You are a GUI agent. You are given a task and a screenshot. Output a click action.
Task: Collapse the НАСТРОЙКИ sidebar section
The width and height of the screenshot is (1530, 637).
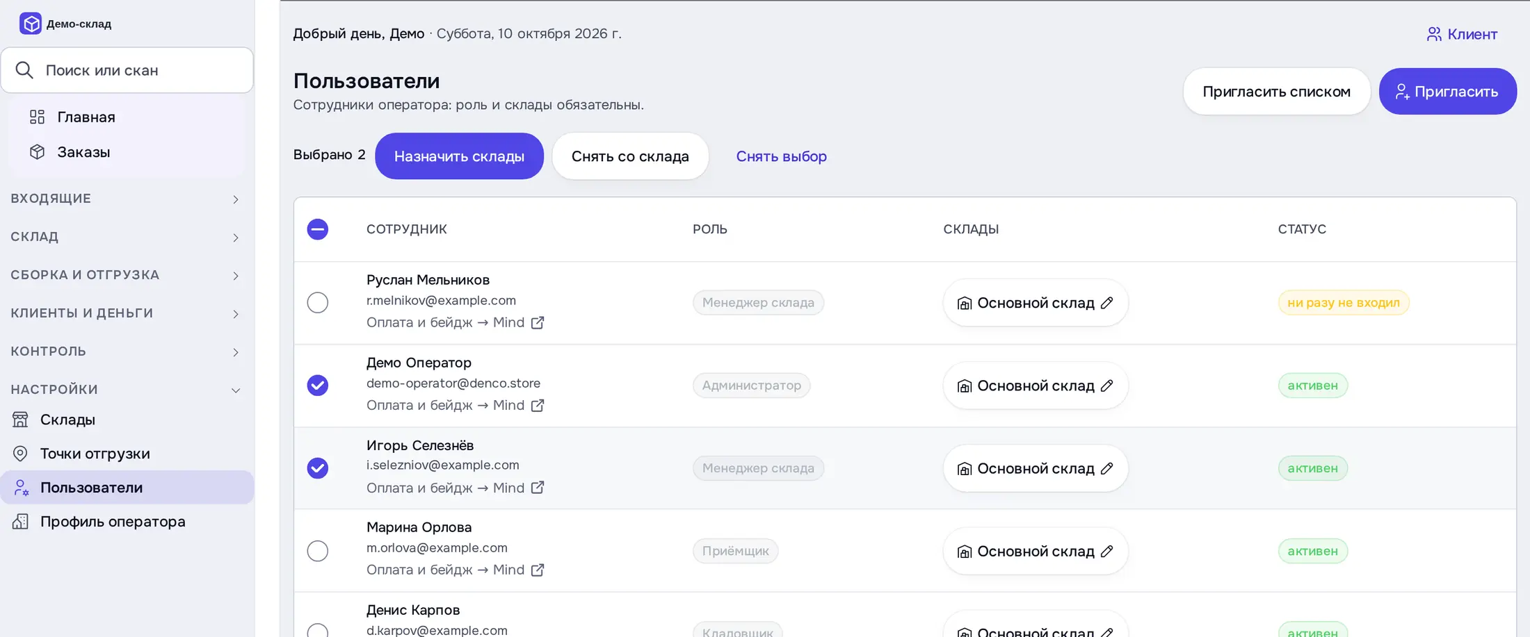click(127, 390)
